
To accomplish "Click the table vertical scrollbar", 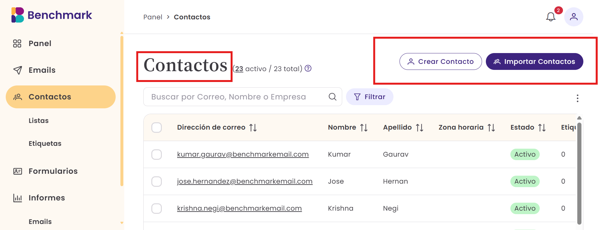I will [x=579, y=173].
